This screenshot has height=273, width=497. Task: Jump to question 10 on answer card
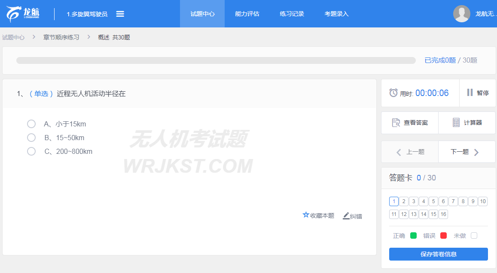pos(483,201)
